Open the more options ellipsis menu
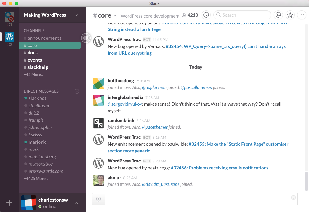This screenshot has height=212, width=309. pyautogui.click(x=301, y=15)
